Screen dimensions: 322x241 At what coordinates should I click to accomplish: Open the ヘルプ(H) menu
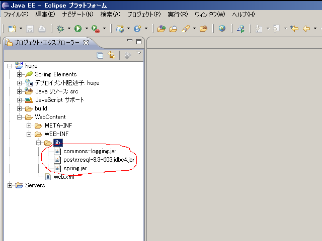click(244, 15)
